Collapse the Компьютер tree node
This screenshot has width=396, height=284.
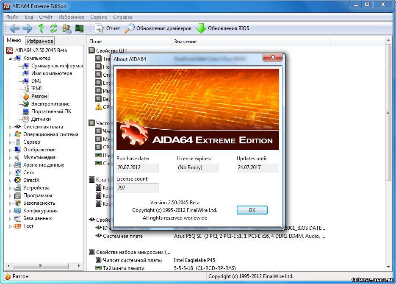pos(11,58)
